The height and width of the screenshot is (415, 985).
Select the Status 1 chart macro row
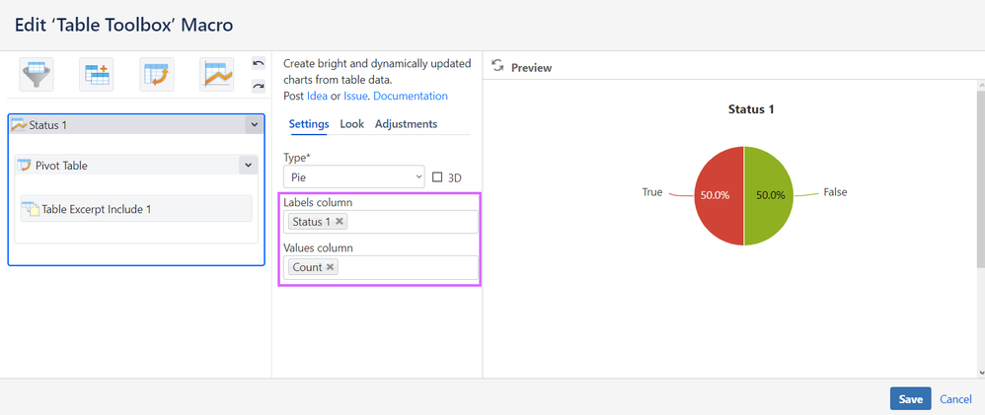136,124
